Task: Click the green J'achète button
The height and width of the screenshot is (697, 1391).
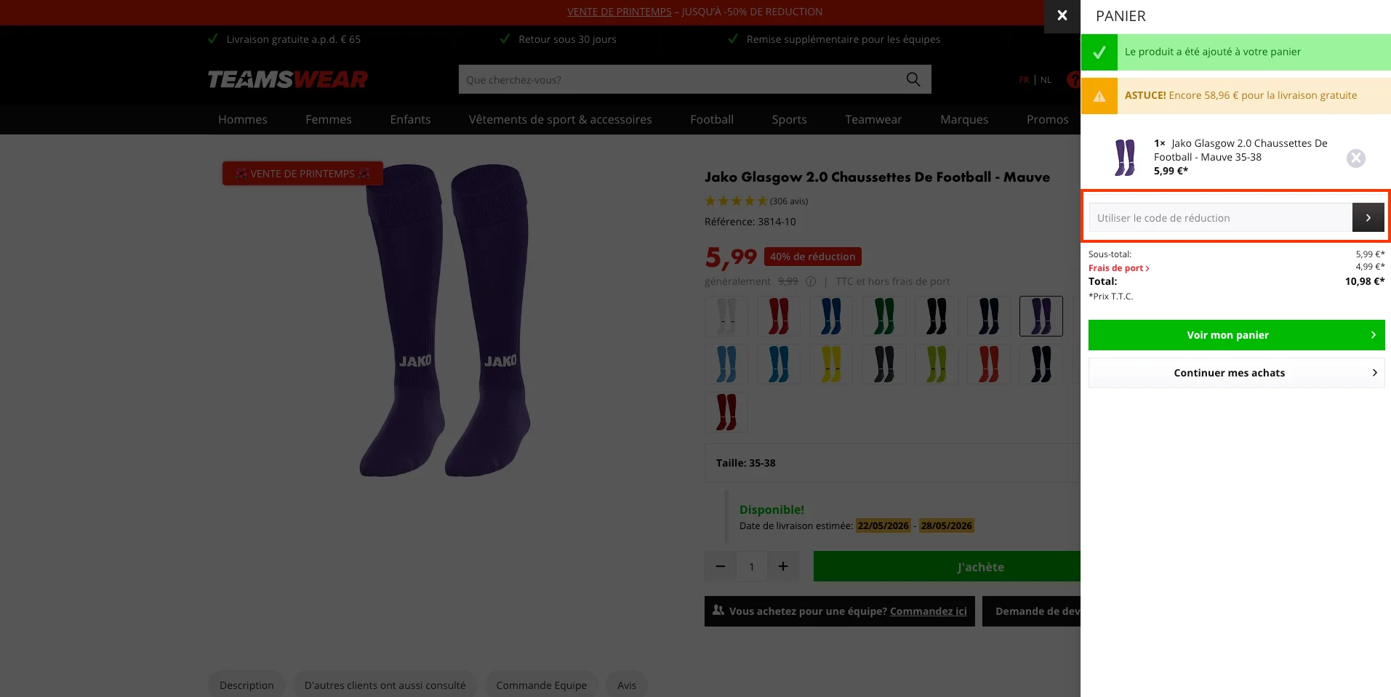Action: [x=947, y=566]
